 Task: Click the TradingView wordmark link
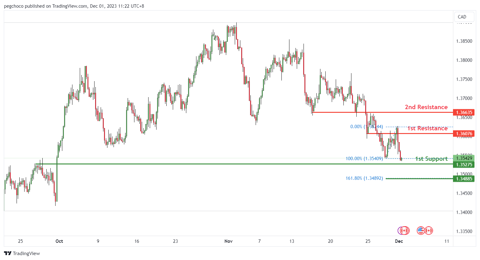pos(26,254)
